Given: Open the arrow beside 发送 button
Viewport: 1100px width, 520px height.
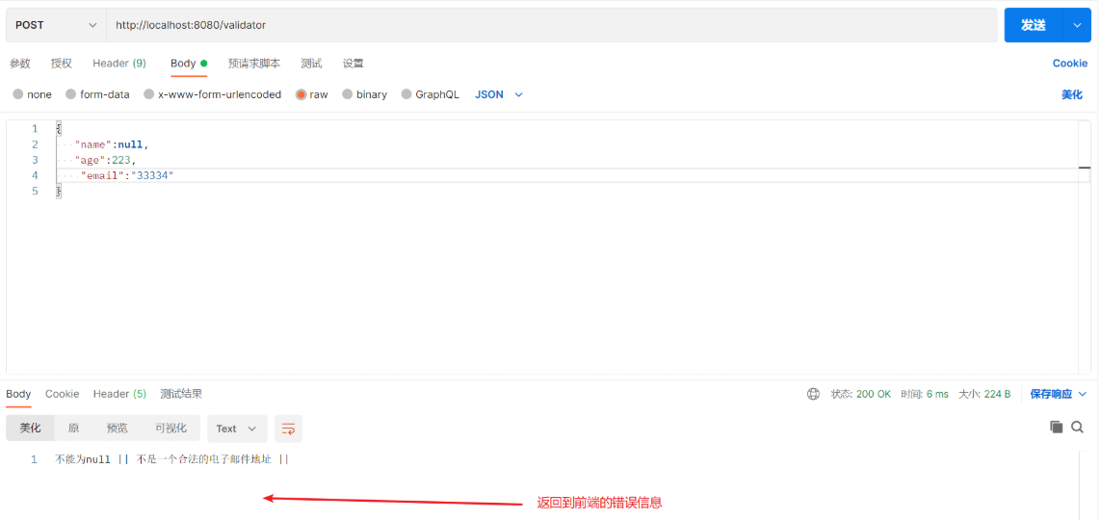Looking at the screenshot, I should click(x=1077, y=25).
